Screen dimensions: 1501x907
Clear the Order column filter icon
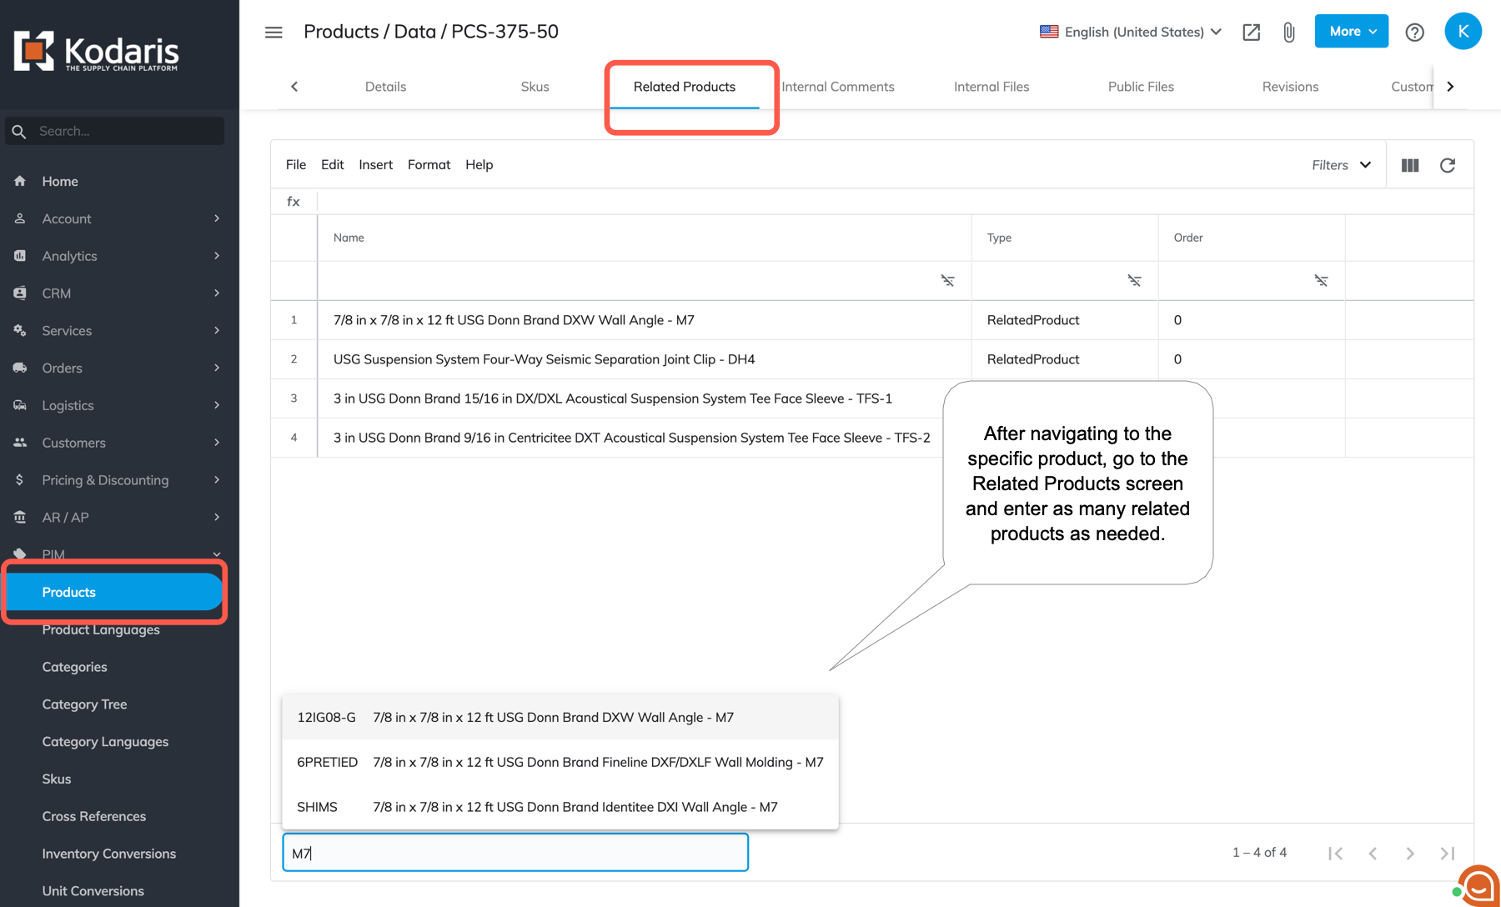click(x=1322, y=280)
